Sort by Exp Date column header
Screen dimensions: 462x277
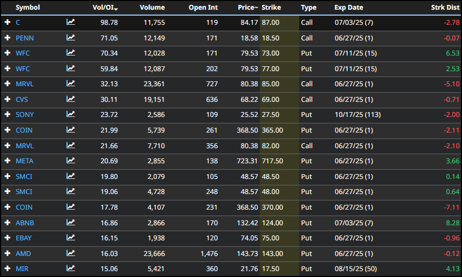349,8
